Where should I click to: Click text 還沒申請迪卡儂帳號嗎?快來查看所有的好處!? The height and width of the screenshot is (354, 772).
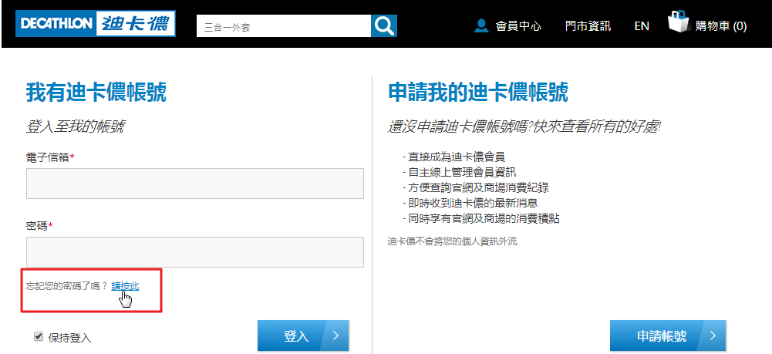coord(524,127)
